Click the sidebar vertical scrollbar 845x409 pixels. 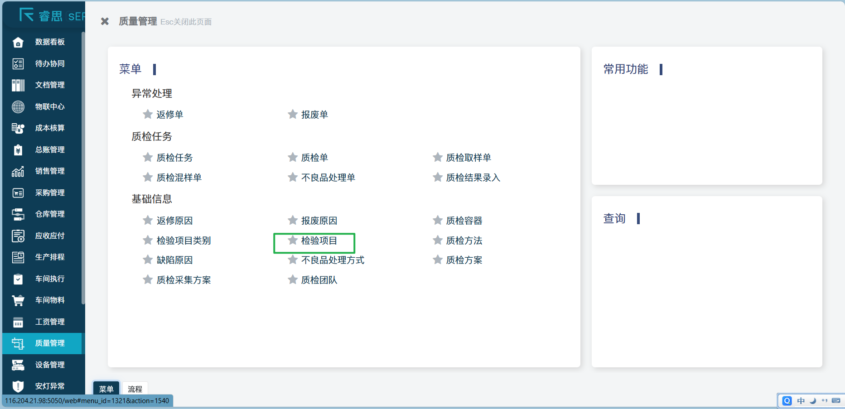83,168
